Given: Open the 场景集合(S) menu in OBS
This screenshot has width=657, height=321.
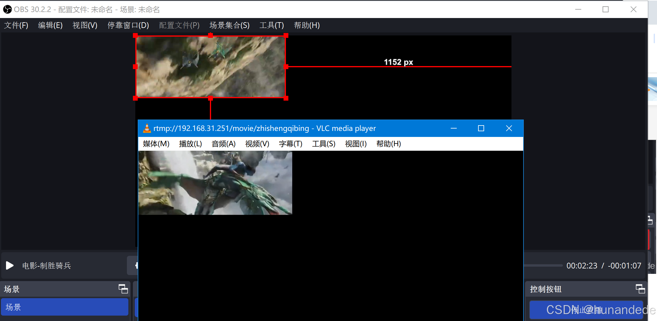Looking at the screenshot, I should point(229,25).
